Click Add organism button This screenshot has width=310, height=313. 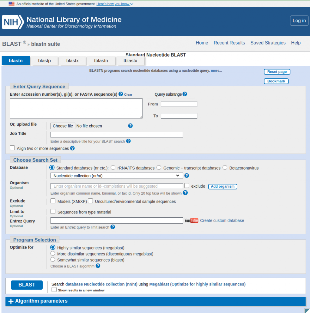(x=223, y=186)
